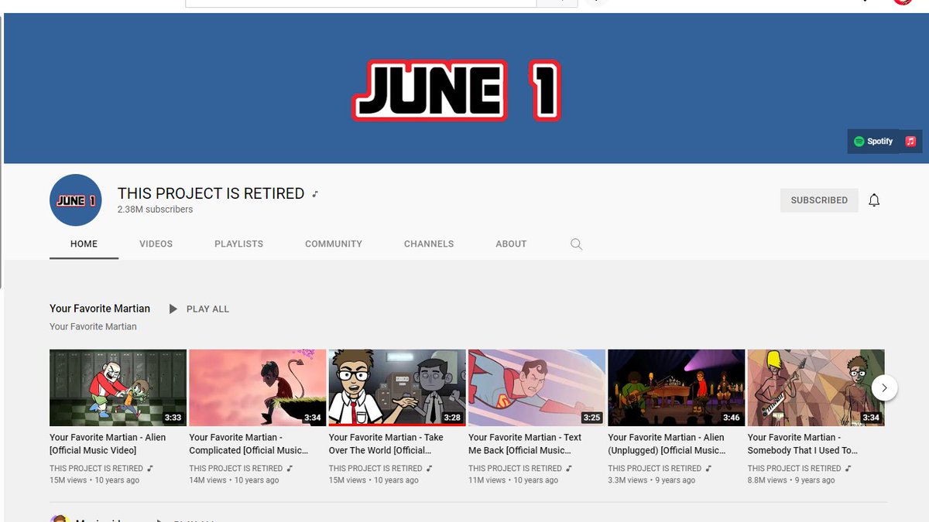Switch to the COMMUNITY tab
Screen dimensions: 929x522
click(x=334, y=244)
